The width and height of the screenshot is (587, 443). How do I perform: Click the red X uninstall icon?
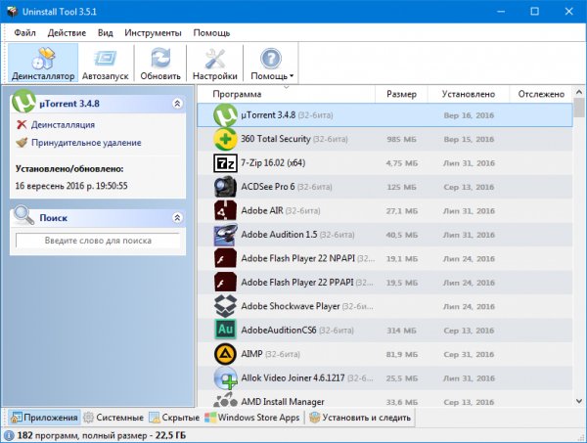tap(22, 124)
